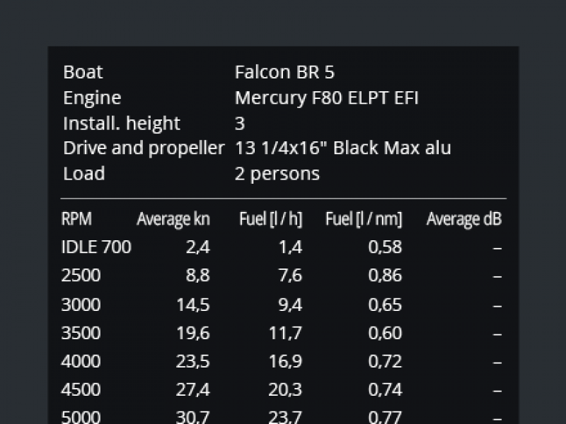Click the Load label

click(x=84, y=173)
